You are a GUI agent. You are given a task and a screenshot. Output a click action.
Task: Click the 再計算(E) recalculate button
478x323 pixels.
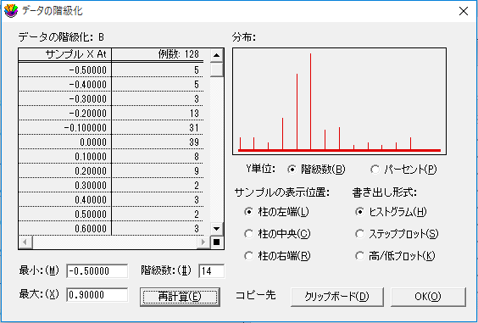[x=180, y=297]
